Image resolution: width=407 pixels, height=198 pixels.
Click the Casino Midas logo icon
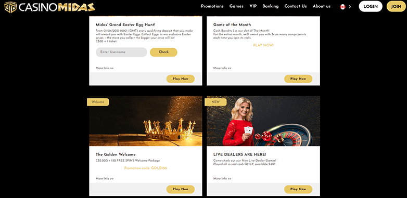(x=10, y=7)
